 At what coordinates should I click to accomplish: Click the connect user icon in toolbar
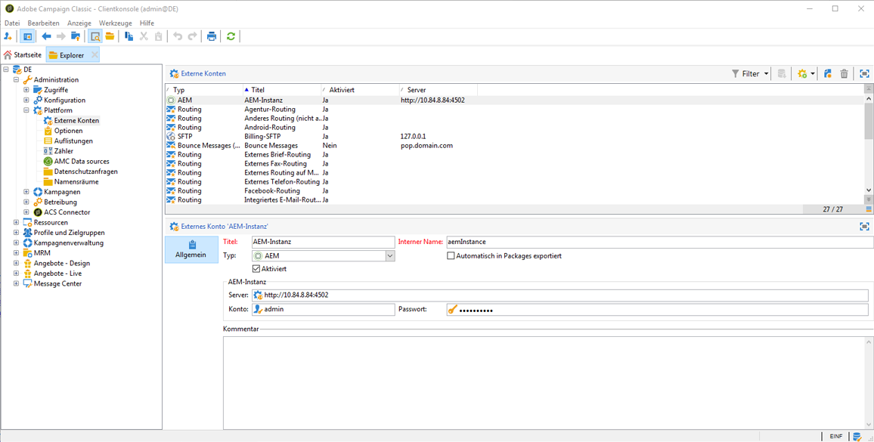tap(8, 36)
